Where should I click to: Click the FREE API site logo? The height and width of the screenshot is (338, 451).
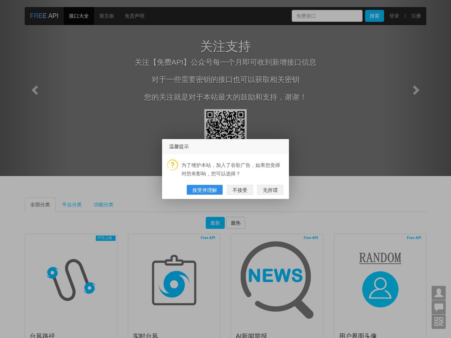[x=44, y=16]
